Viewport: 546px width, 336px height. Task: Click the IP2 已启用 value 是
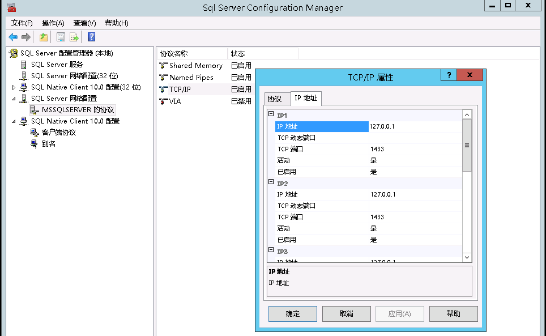[x=415, y=240]
